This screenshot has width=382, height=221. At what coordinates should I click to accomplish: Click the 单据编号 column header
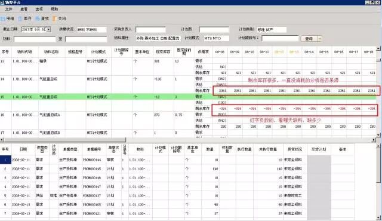tap(94, 149)
